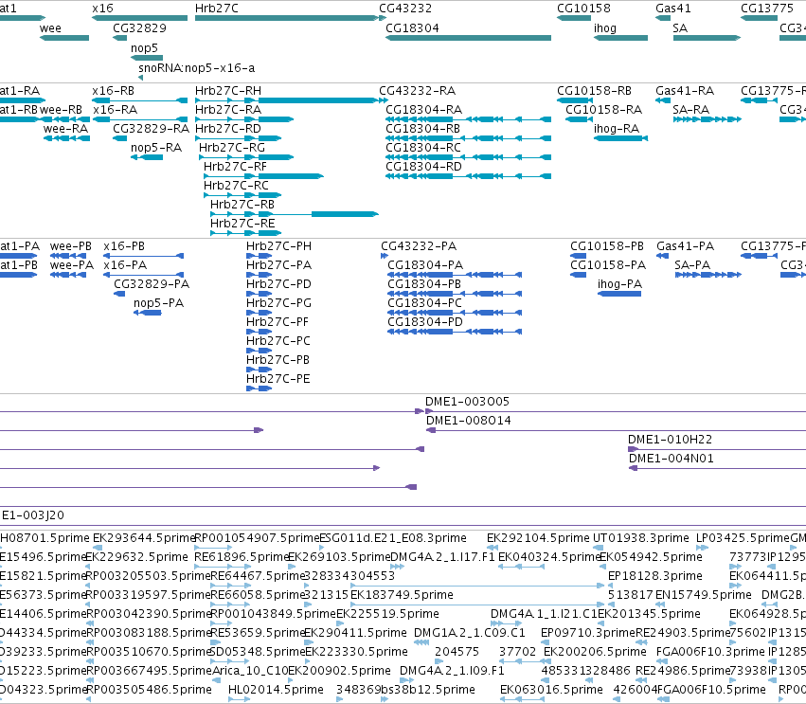Click the CG43232-RA transcript label
The width and height of the screenshot is (806, 704).
(x=418, y=91)
